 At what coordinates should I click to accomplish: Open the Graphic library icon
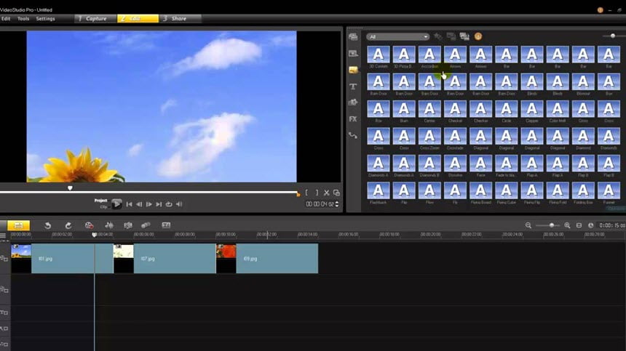pyautogui.click(x=353, y=102)
